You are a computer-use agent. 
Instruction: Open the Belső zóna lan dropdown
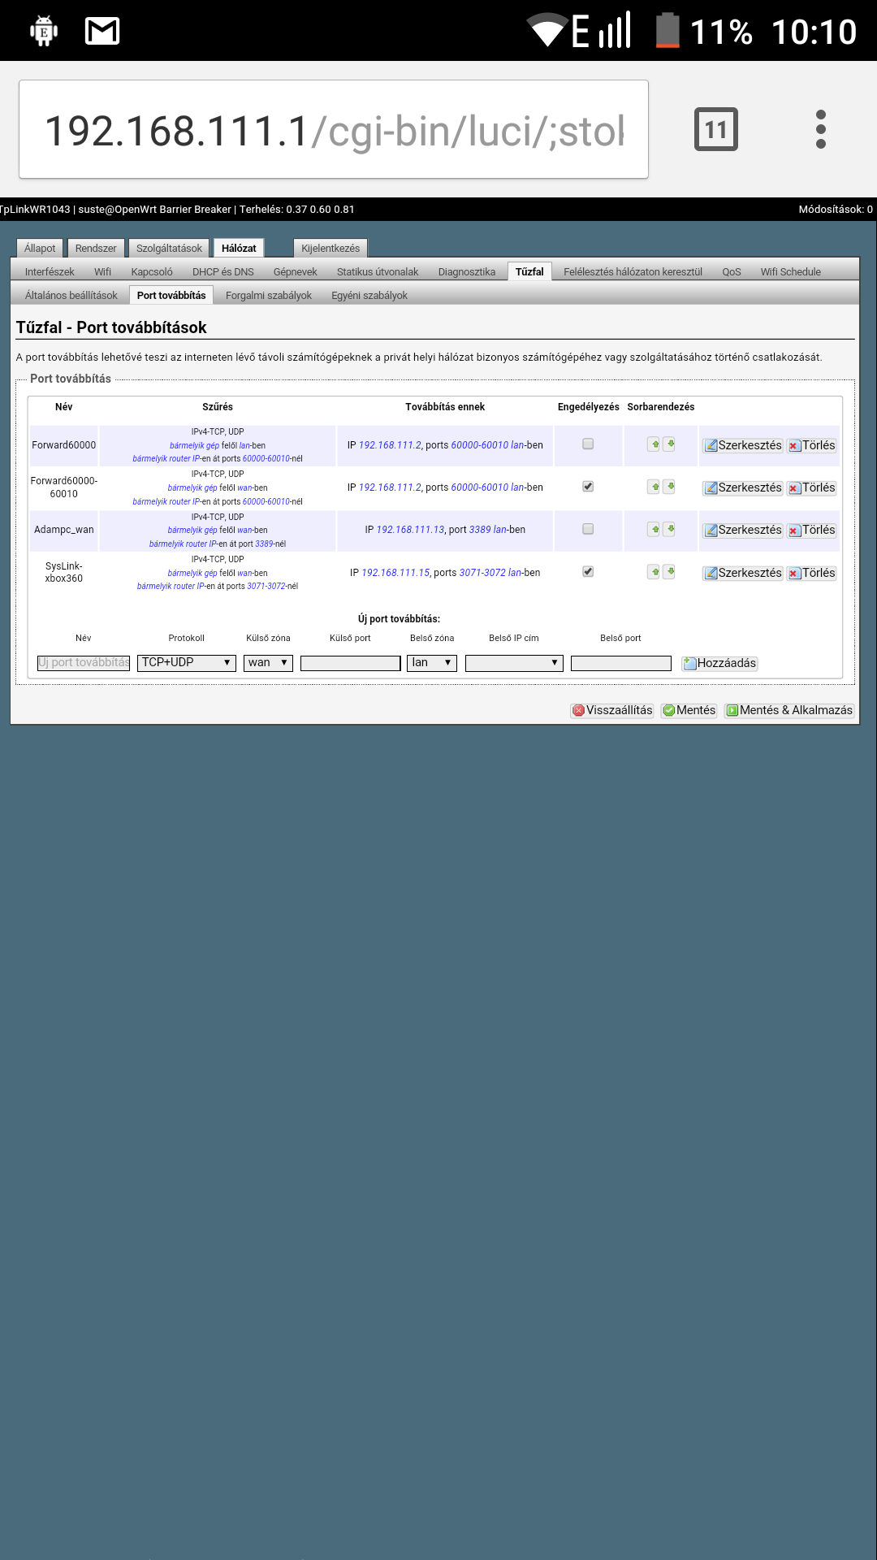click(x=432, y=663)
